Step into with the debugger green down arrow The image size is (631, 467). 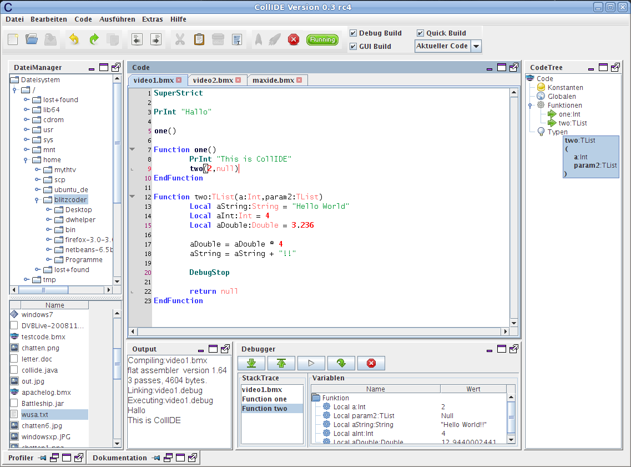point(251,363)
